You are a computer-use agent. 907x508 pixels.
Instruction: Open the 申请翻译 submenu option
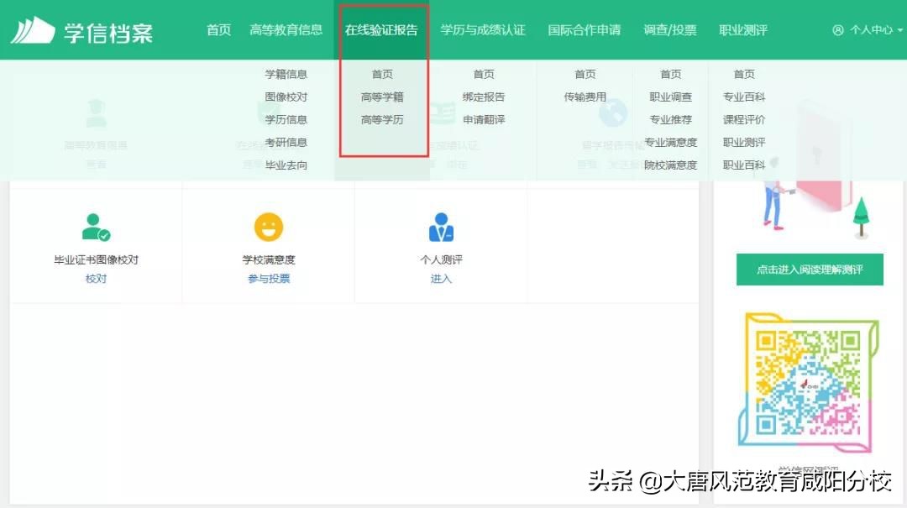[484, 119]
